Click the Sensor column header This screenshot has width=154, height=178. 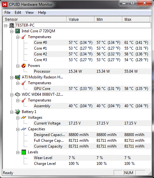point(35,19)
